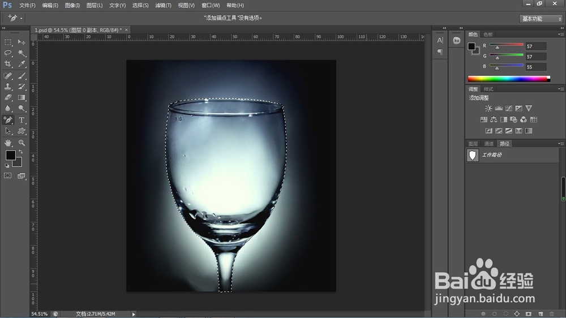This screenshot has width=566, height=318.
Task: Open the color panel options menu
Action: tap(560, 35)
